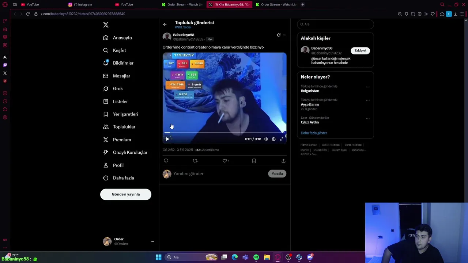Screen dimensions: 468x263
Task: Open options for Bulgaristan trend
Action: (x=368, y=87)
